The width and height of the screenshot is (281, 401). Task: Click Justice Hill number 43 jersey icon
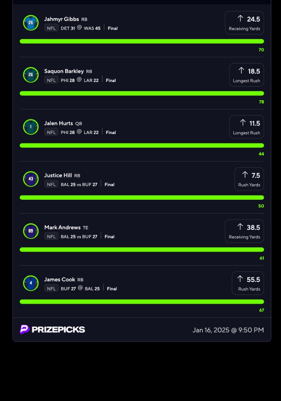[x=31, y=179]
